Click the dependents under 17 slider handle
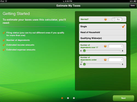Screen dimensions: 137x102 coord(84,64)
